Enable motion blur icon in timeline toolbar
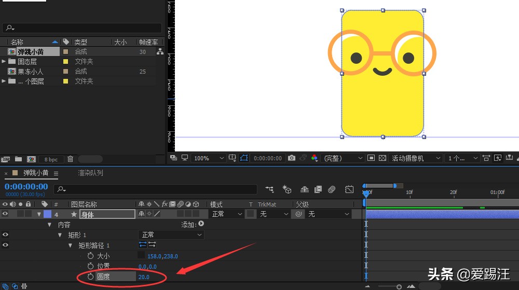The width and height of the screenshot is (519, 290). click(x=332, y=189)
